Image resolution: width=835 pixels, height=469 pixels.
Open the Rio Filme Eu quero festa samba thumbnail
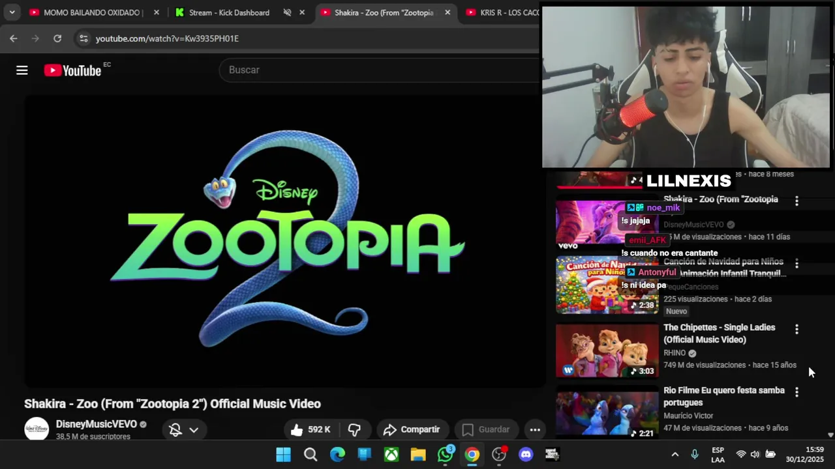tap(607, 414)
